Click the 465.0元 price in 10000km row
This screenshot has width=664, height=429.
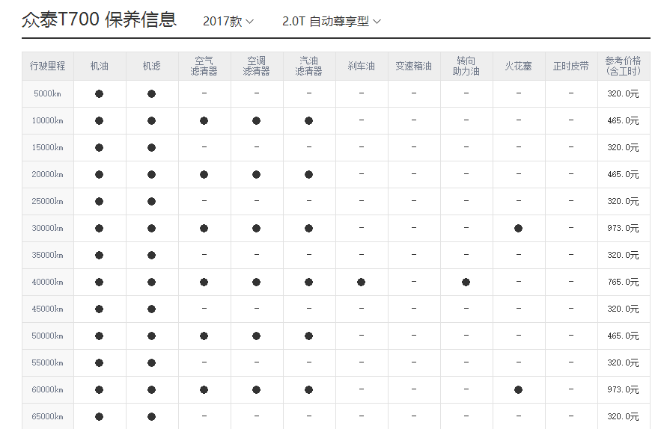click(623, 120)
